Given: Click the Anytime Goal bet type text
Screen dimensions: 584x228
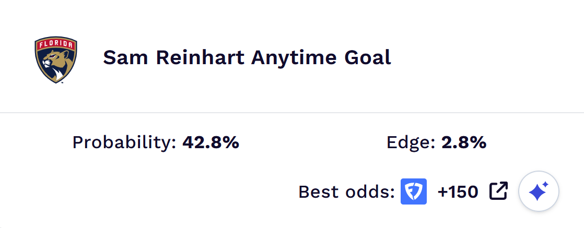Looking at the screenshot, I should [x=321, y=57].
